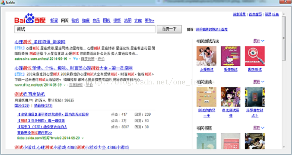Open the link under the eye magnifier image

point(255,70)
